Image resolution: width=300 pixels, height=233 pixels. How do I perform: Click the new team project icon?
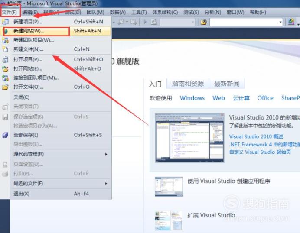coord(5,40)
